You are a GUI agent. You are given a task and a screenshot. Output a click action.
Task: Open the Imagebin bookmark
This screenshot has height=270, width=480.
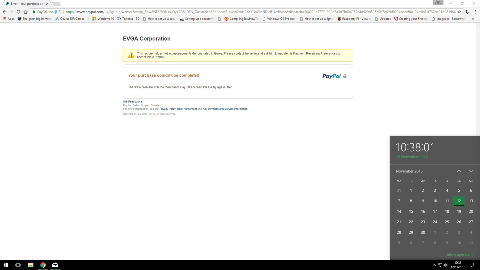[448, 19]
